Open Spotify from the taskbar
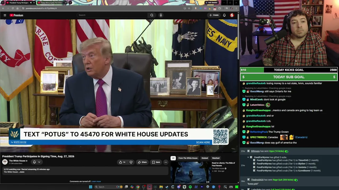 pyautogui.click(x=190, y=187)
